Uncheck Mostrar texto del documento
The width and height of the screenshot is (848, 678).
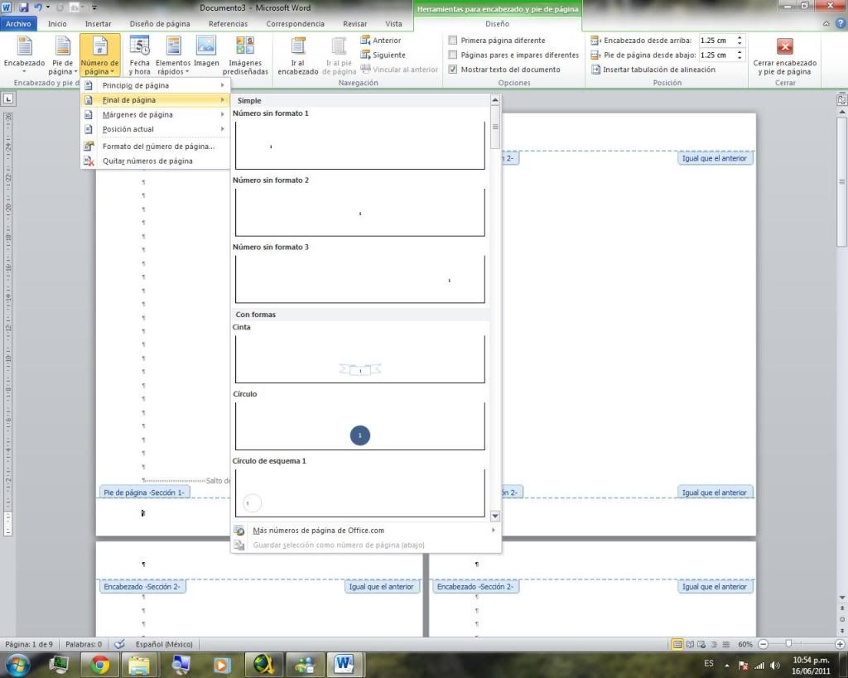(x=453, y=70)
